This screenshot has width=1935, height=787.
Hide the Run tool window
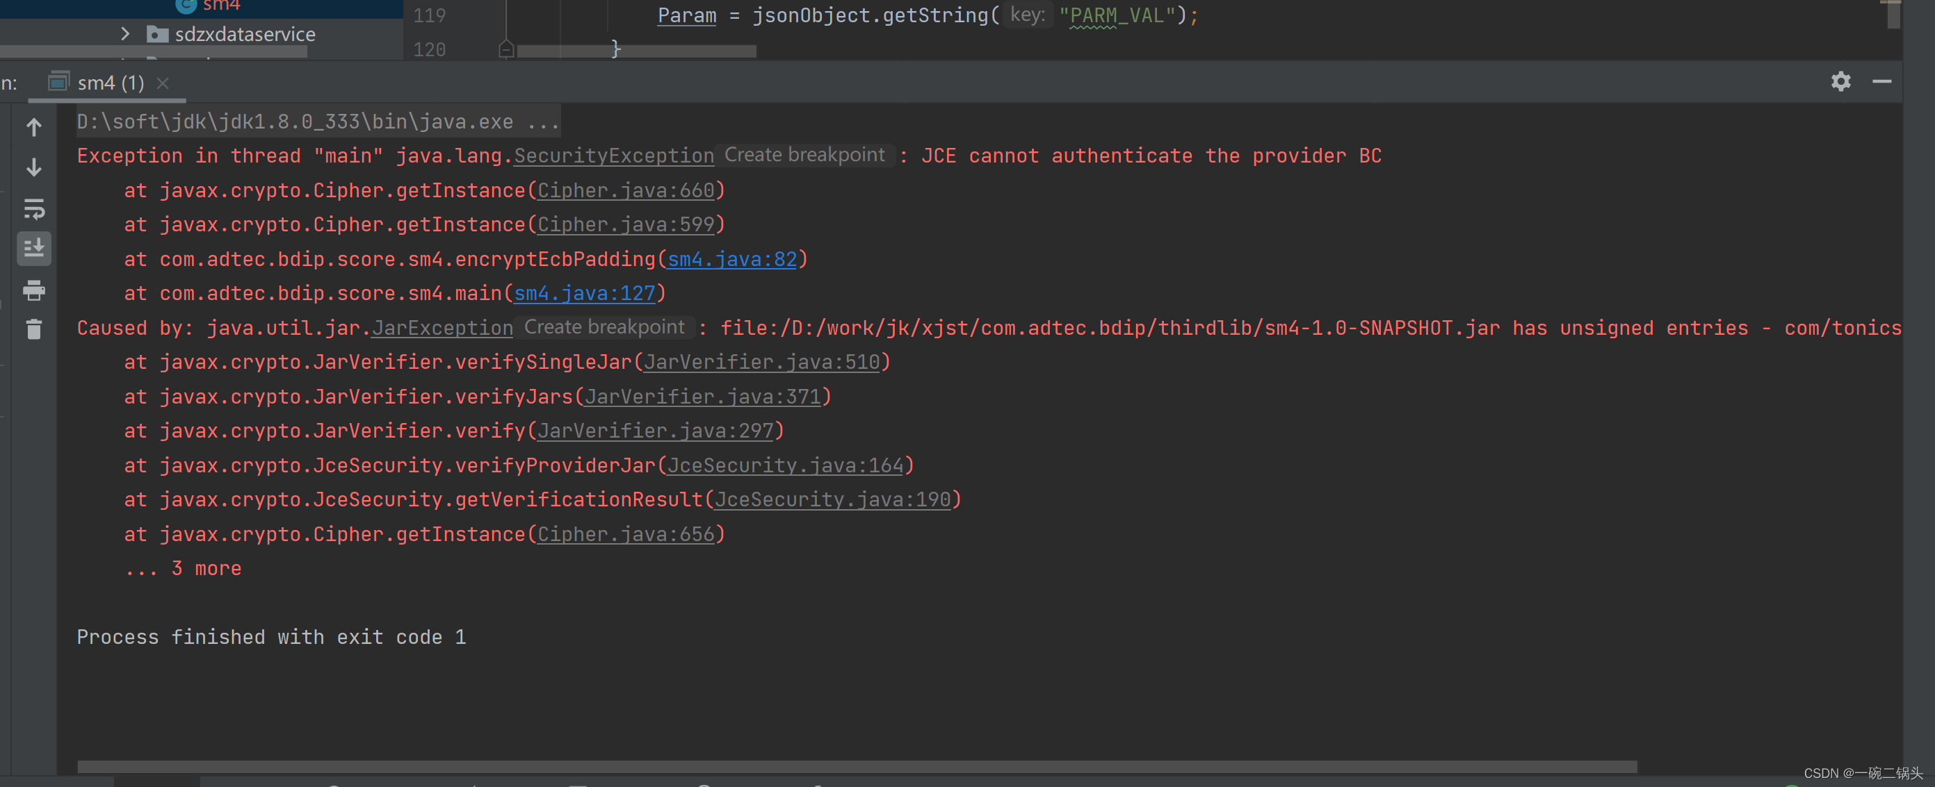(x=1882, y=83)
